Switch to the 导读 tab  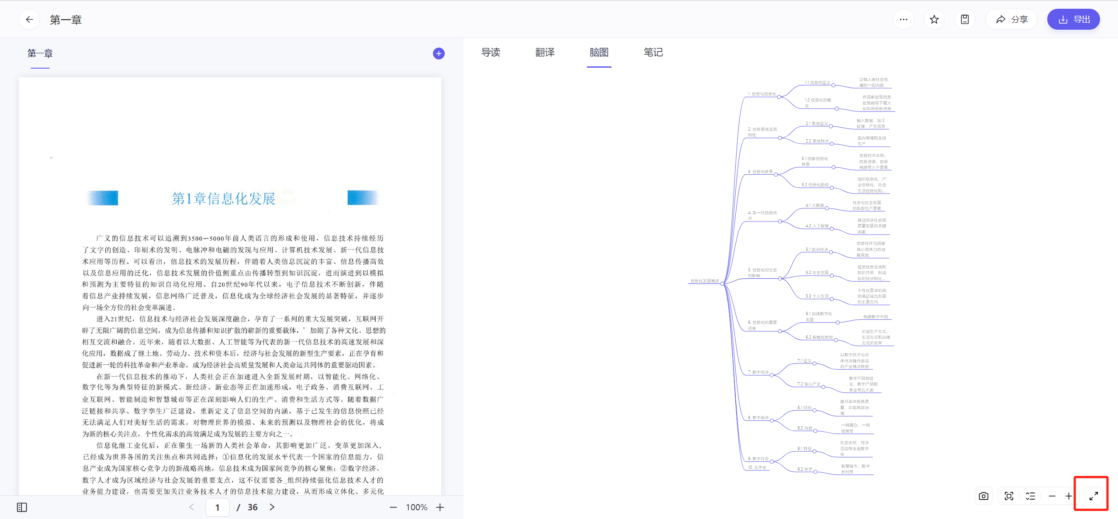[x=490, y=52]
